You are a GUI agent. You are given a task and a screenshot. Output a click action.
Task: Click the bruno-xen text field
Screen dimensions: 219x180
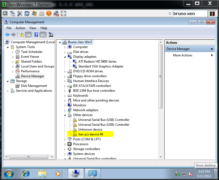[x=189, y=13]
